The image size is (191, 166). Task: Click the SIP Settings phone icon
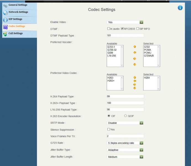click(x=5, y=20)
